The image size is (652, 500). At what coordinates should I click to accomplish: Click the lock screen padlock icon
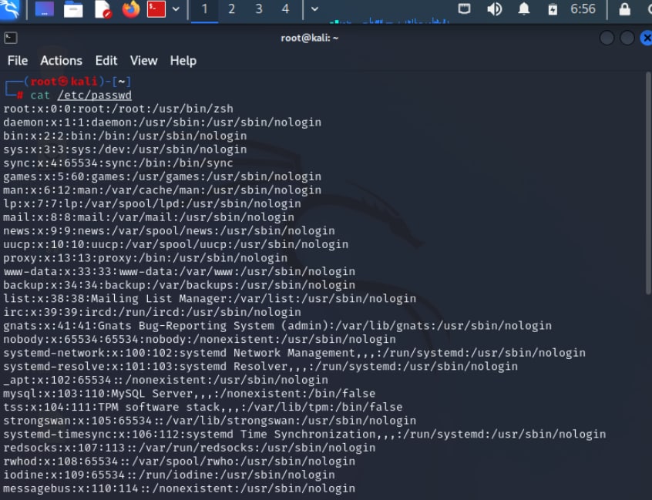coord(624,8)
